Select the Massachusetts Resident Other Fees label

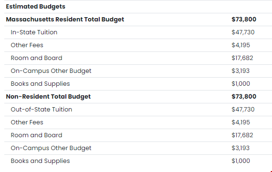tap(27, 45)
